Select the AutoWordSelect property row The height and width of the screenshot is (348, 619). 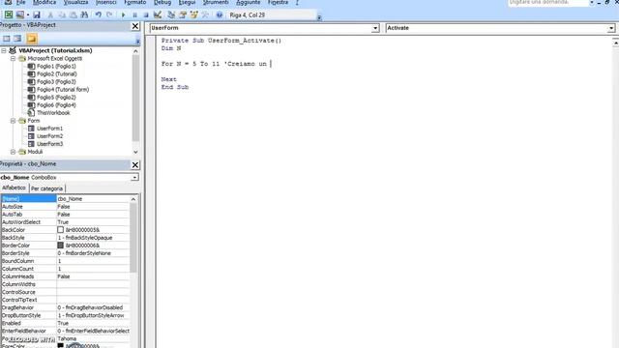pyautogui.click(x=65, y=222)
